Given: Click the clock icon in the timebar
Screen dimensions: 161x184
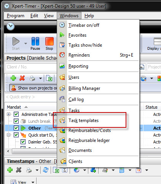Looking at the screenshot, I should (11, 26).
